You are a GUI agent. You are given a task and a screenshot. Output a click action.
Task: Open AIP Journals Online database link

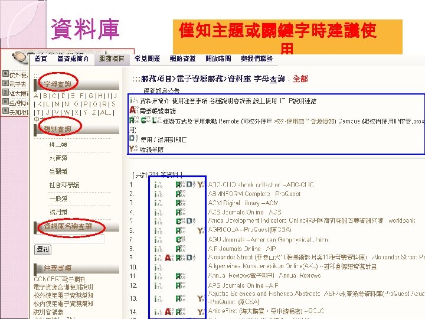click(x=242, y=249)
